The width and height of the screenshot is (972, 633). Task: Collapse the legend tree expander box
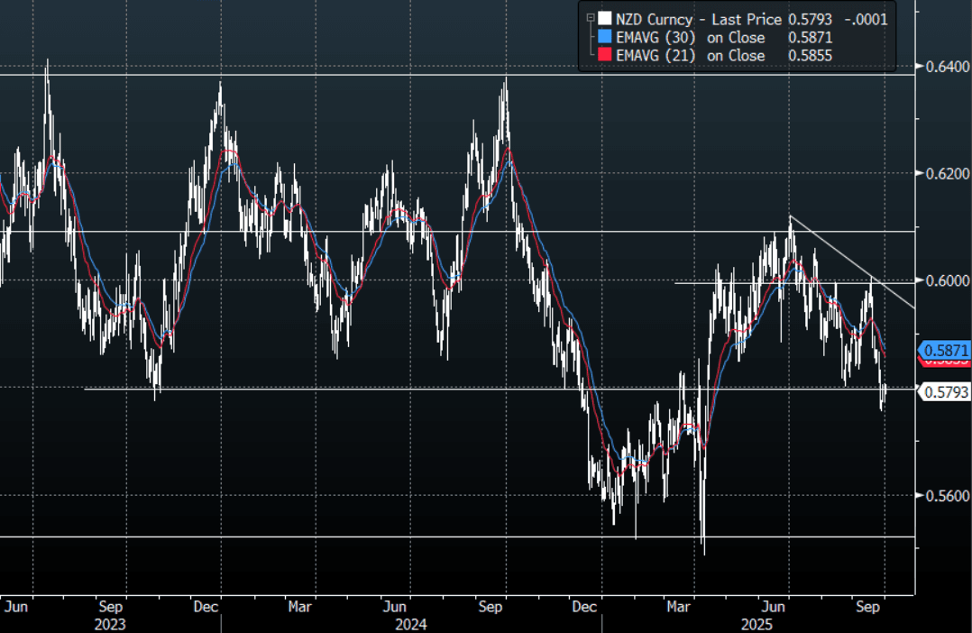(x=589, y=17)
